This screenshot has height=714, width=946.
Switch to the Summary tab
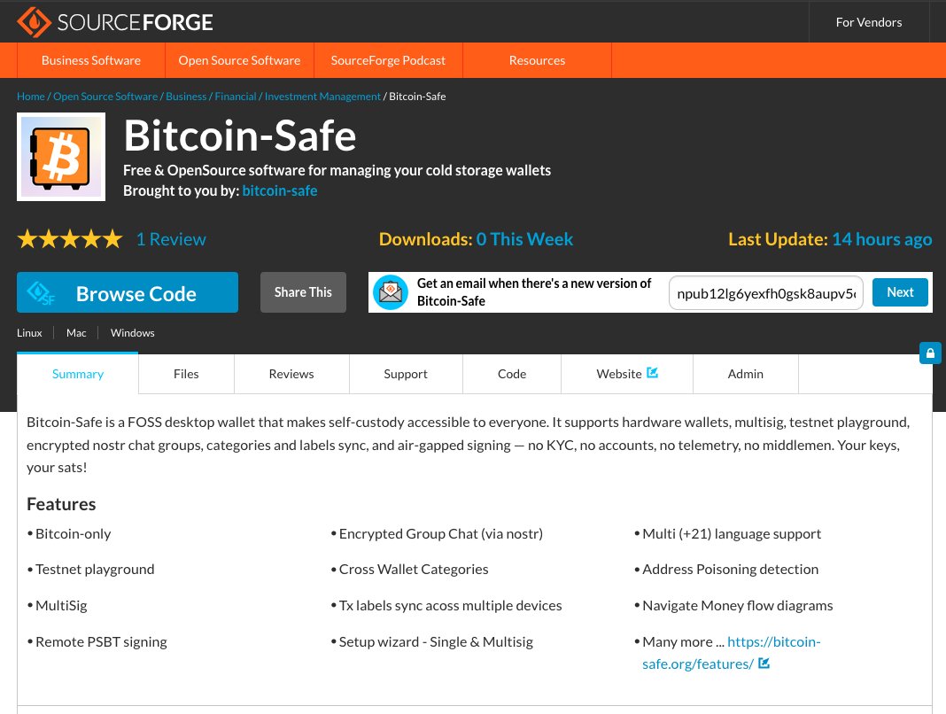coord(78,374)
